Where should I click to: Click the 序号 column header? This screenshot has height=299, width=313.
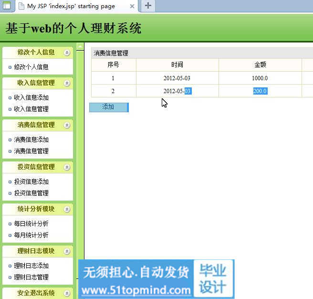click(114, 64)
